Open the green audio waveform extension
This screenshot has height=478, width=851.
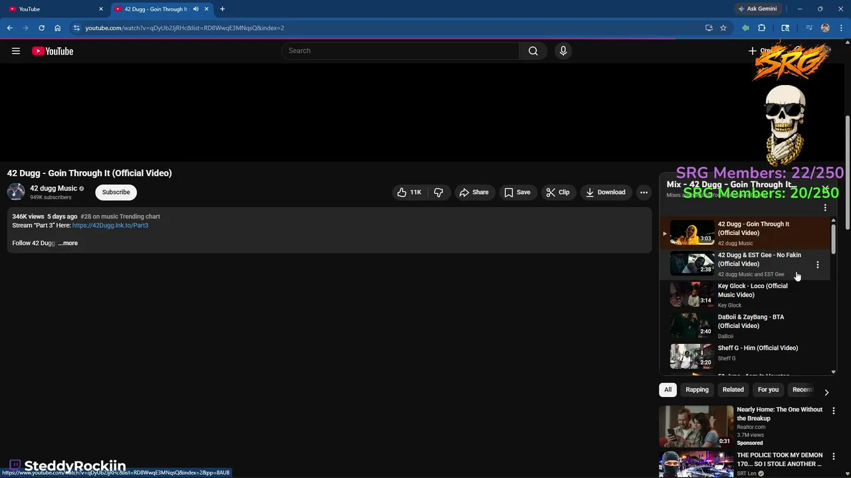[745, 28]
